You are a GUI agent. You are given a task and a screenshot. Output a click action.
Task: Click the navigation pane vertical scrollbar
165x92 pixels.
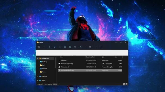(x=55, y=63)
